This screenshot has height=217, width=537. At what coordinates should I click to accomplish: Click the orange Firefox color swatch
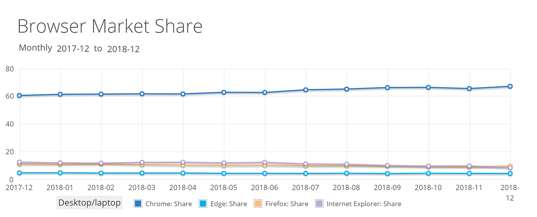pos(258,204)
